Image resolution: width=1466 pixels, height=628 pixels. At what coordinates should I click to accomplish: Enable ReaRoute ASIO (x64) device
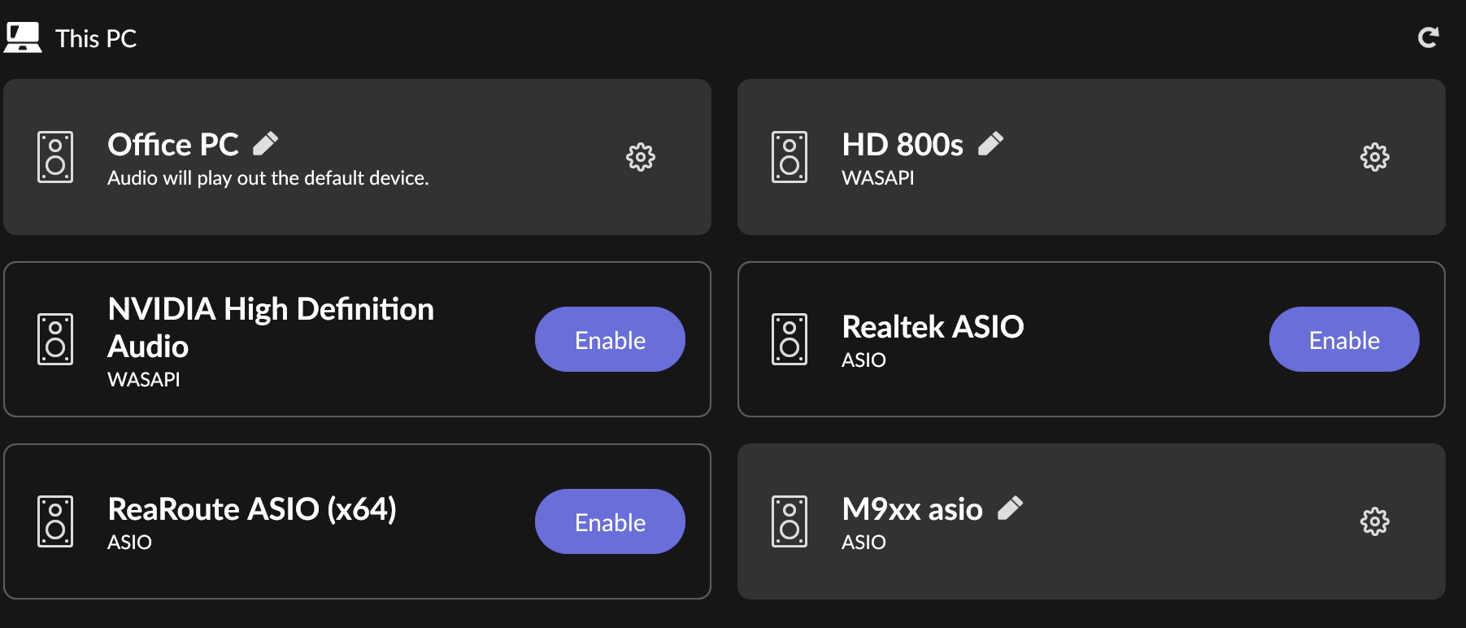[x=610, y=521]
